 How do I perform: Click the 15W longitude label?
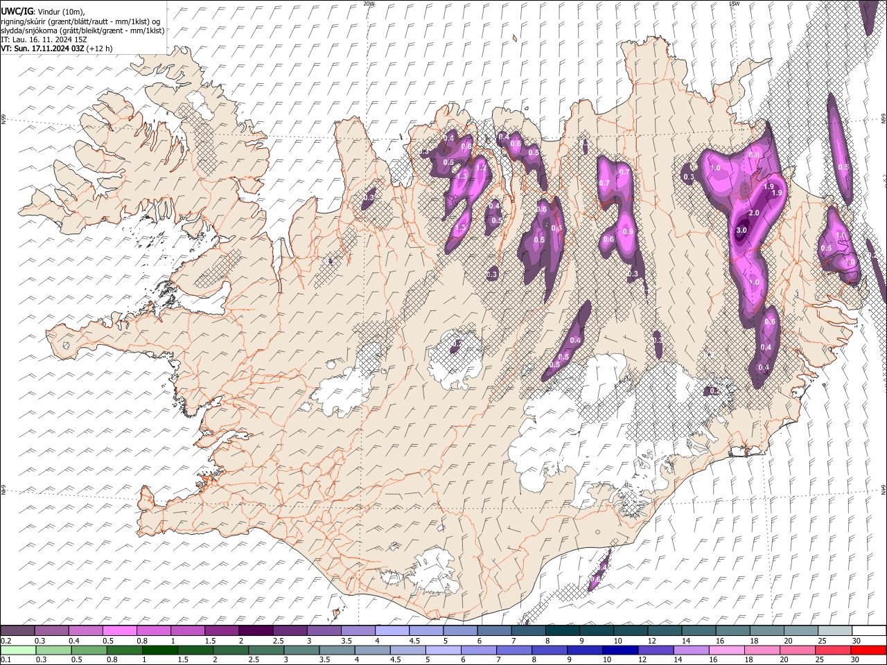tap(734, 3)
